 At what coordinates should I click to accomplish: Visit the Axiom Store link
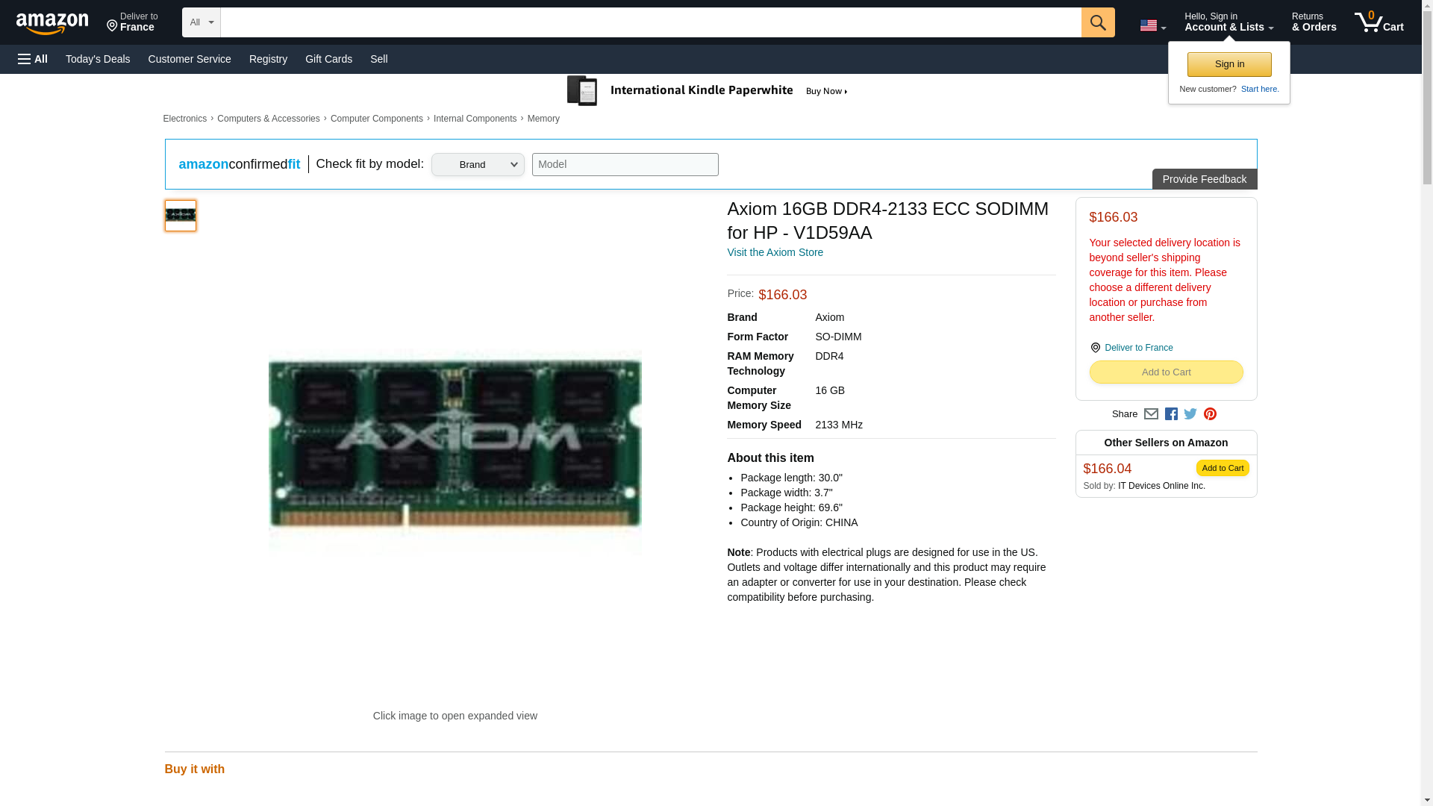coord(775,252)
